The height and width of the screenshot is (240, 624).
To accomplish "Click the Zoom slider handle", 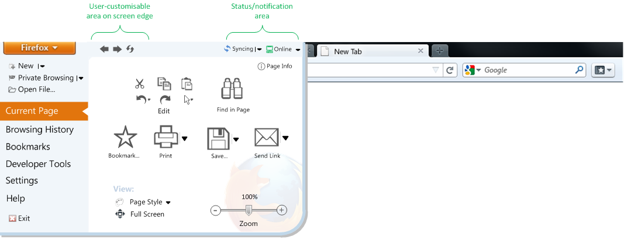I will pos(249,210).
